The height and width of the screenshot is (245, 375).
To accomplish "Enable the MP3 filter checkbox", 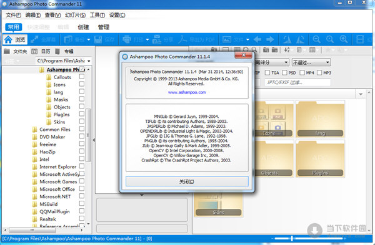I will coord(319,73).
